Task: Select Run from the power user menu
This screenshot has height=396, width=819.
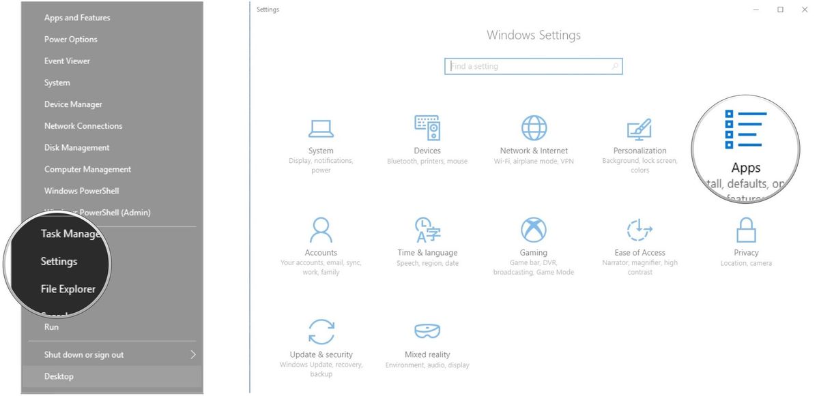Action: [51, 327]
